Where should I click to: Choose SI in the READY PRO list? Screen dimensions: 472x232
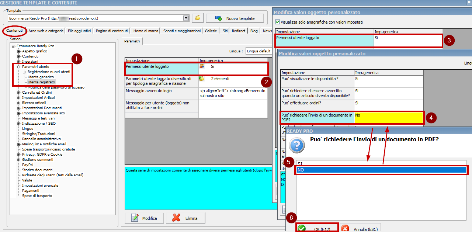tap(382, 163)
